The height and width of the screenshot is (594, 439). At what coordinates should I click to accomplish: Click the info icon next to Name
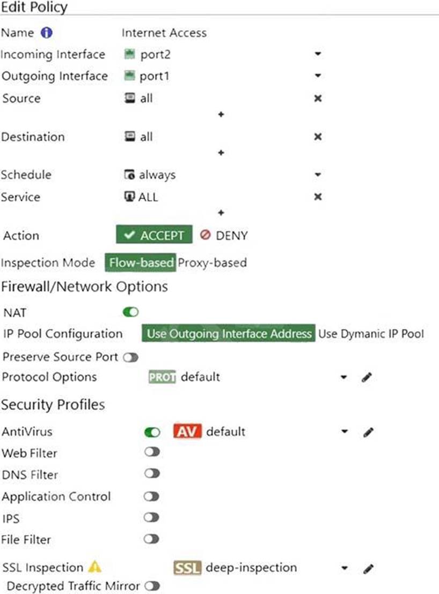coord(47,33)
